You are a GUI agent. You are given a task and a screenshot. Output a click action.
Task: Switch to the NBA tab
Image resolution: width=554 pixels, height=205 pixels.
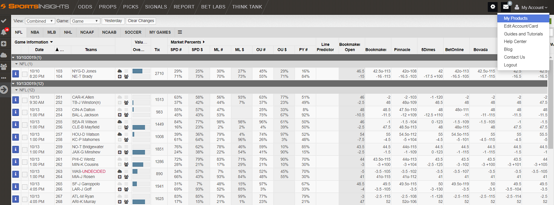point(35,32)
